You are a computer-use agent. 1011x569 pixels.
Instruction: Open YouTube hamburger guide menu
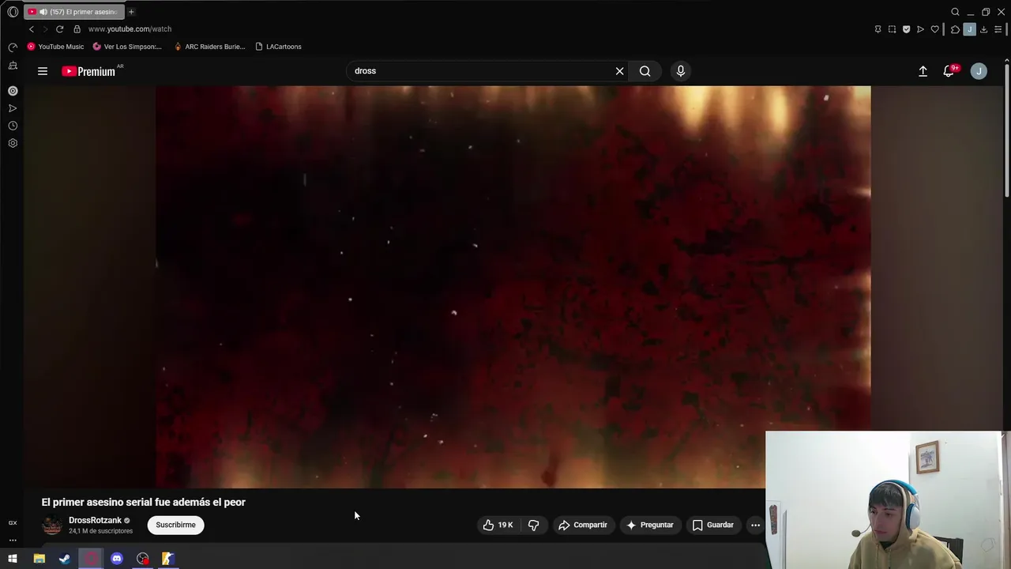(43, 71)
